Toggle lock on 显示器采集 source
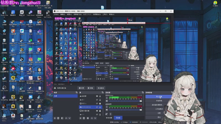This screenshot has height=124, width=221. tap(100, 111)
